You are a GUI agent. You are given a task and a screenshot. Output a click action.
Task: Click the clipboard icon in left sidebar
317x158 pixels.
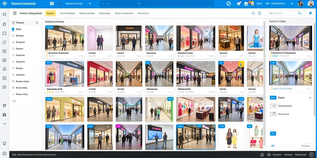coord(4,51)
